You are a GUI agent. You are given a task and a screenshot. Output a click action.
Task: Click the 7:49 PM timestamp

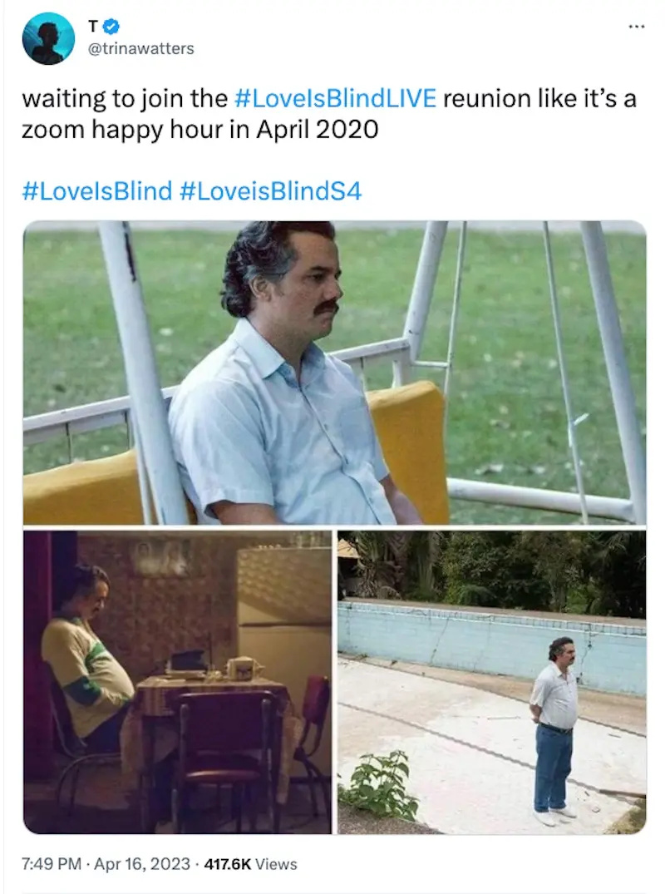tap(52, 864)
